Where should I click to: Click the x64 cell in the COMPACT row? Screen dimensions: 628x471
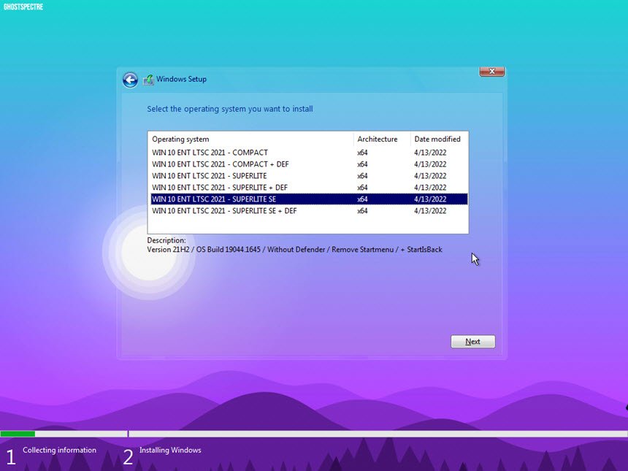point(362,153)
